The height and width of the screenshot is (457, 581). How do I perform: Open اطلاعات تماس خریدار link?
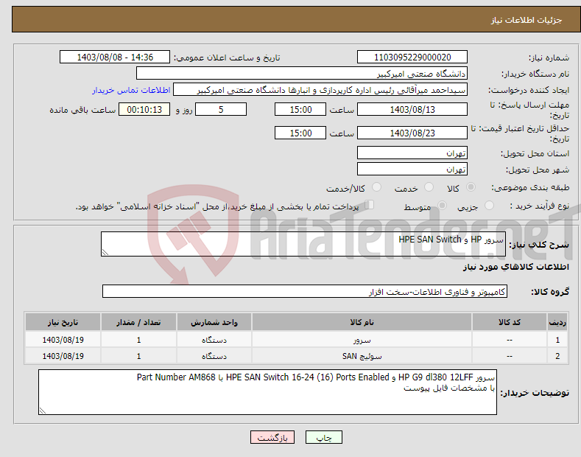point(131,90)
